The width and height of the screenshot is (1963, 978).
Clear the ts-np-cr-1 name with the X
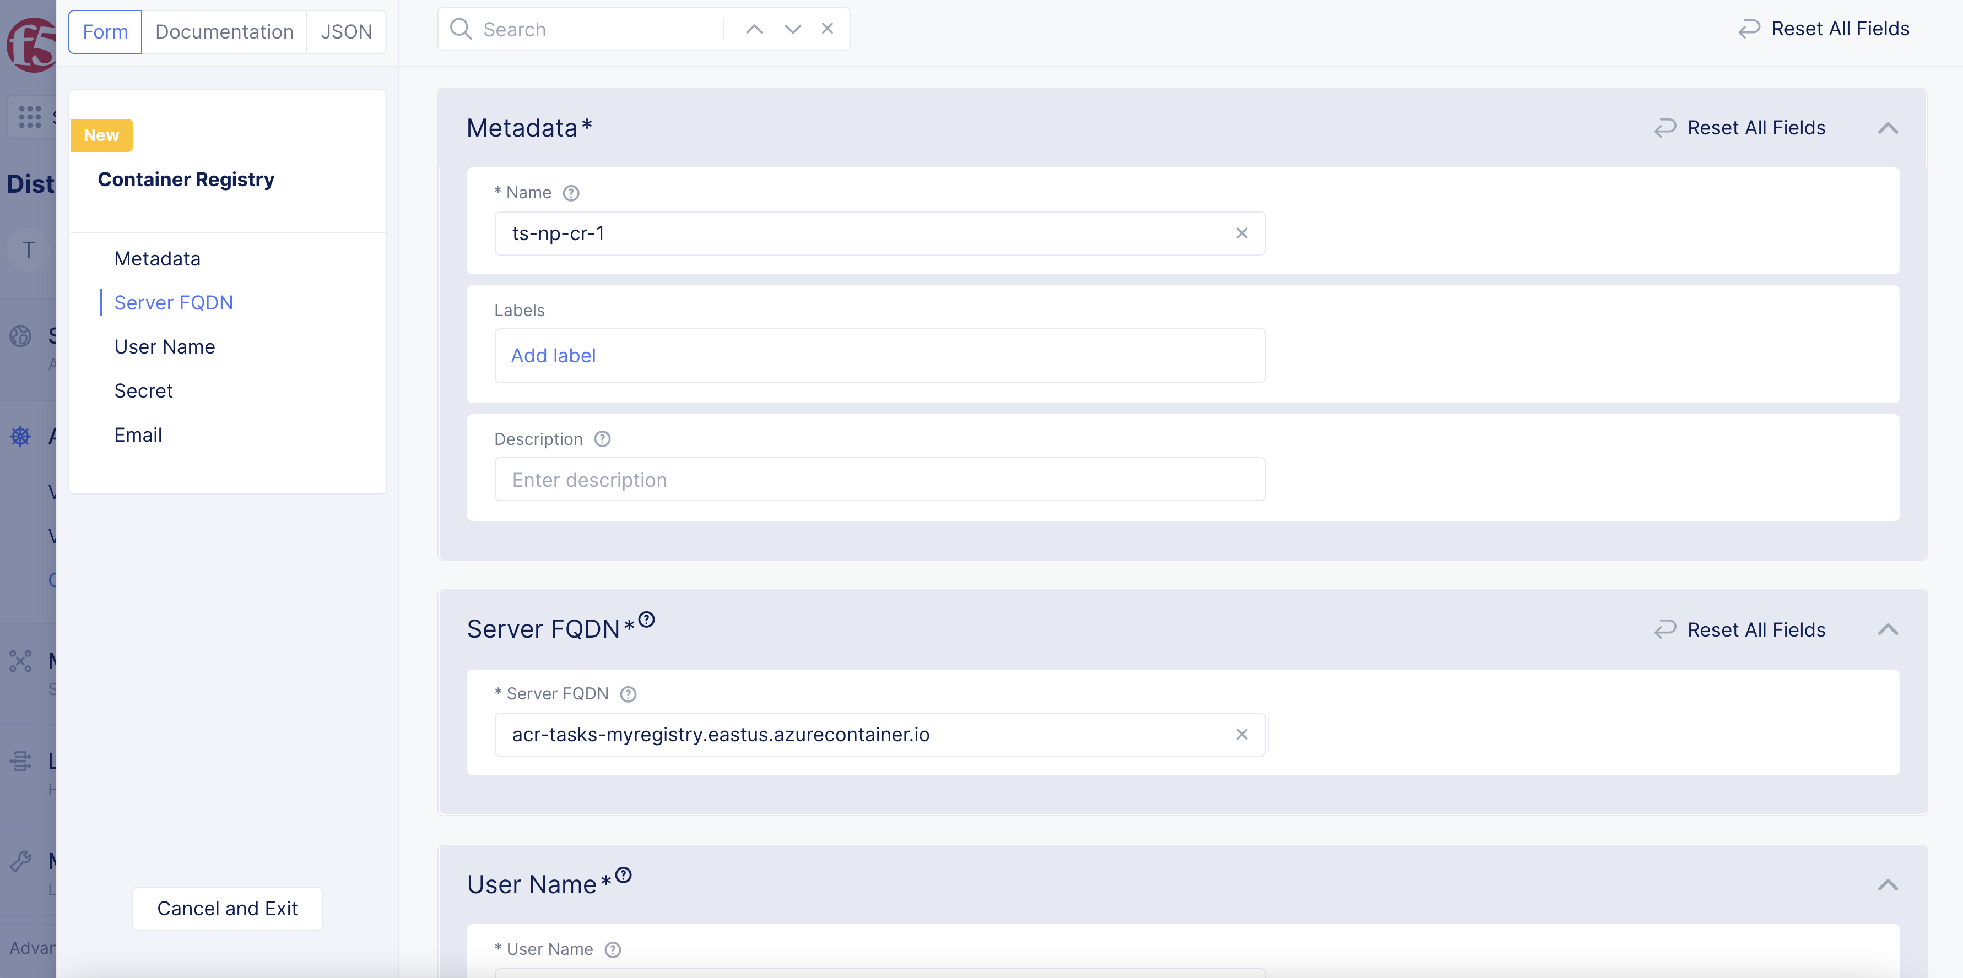click(x=1241, y=233)
